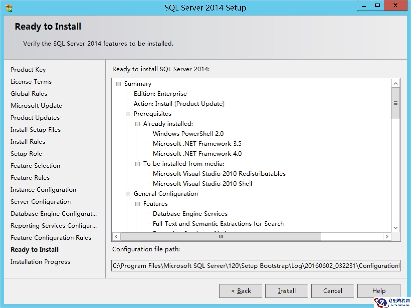The height and width of the screenshot is (308, 411).
Task: Go back using the Back button
Action: click(240, 291)
